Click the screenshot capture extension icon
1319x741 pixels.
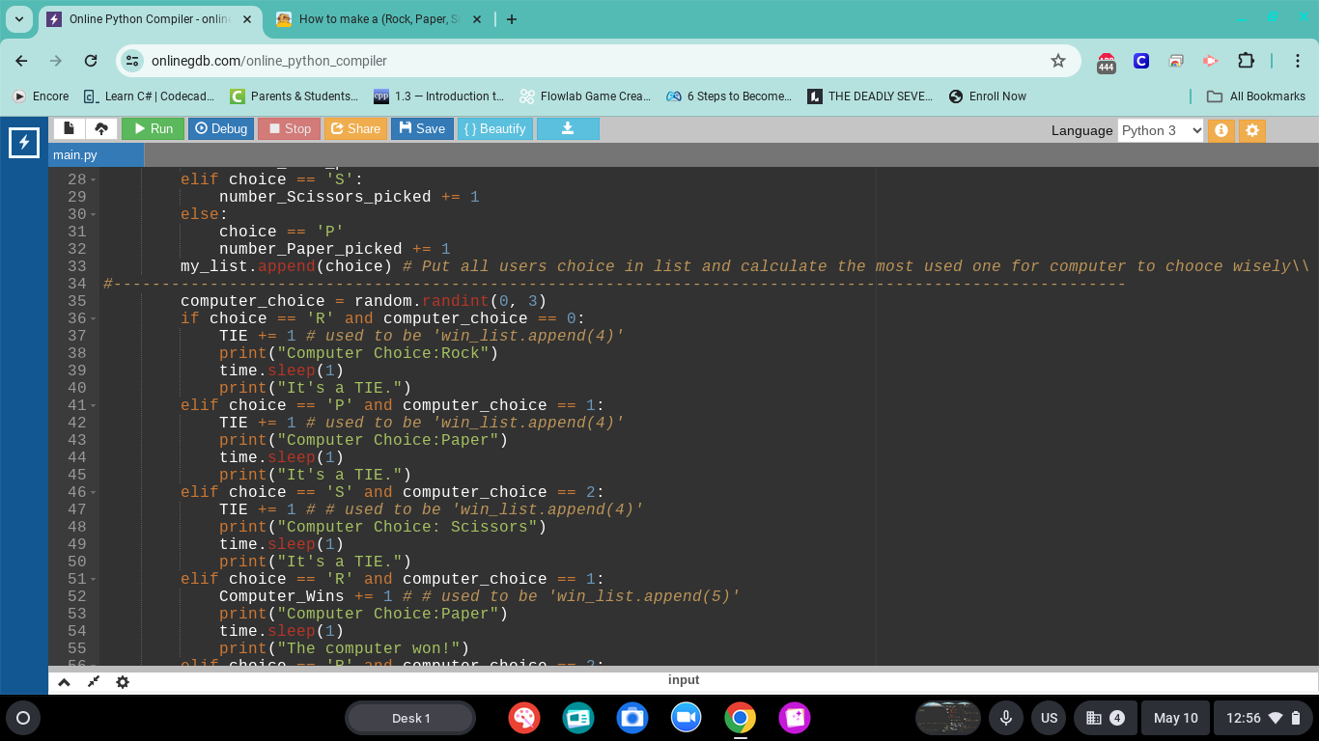pos(1176,61)
